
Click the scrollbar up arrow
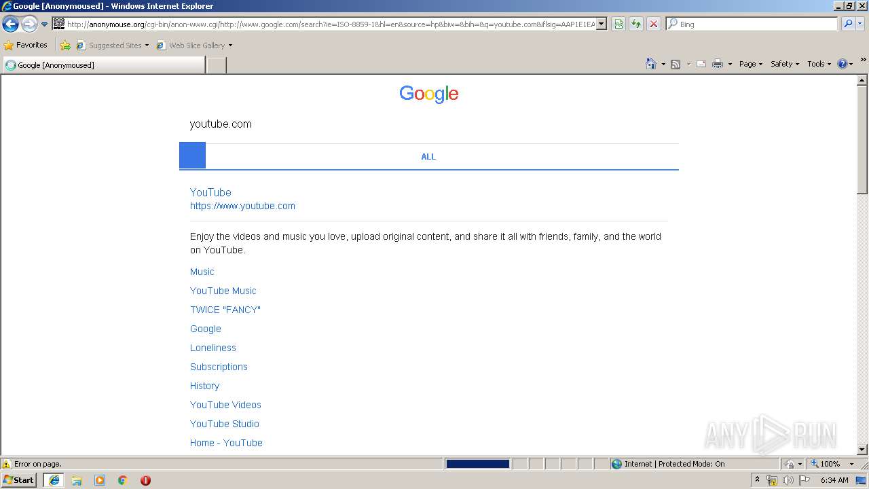tap(862, 80)
